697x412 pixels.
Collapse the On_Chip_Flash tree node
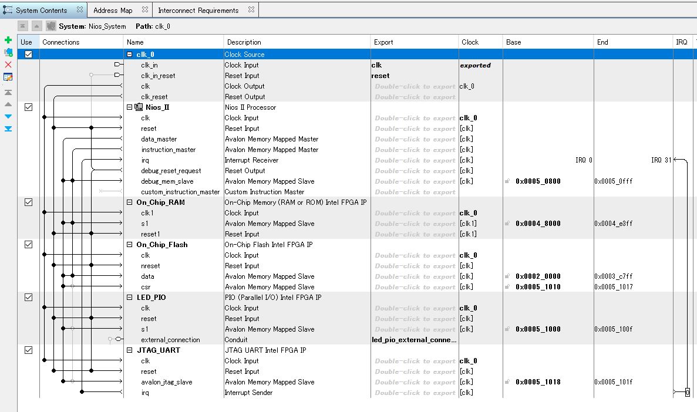(x=129, y=245)
